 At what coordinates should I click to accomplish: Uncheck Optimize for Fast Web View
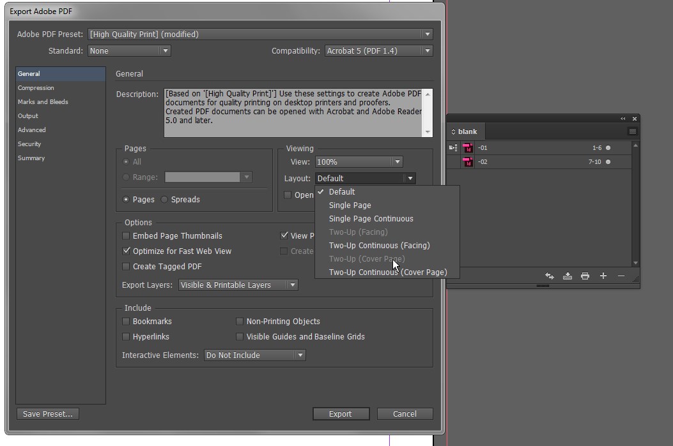[x=126, y=251]
